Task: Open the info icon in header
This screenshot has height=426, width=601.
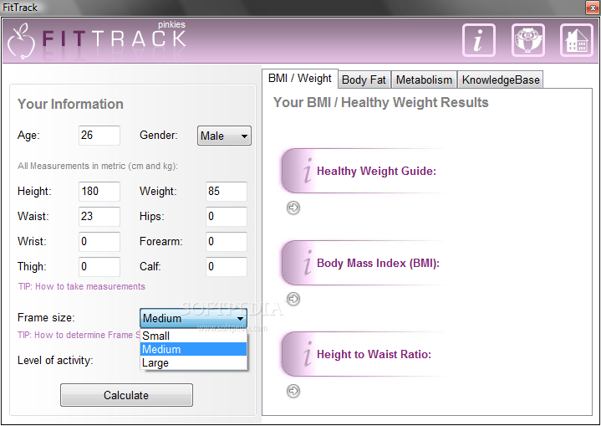Action: [x=478, y=40]
